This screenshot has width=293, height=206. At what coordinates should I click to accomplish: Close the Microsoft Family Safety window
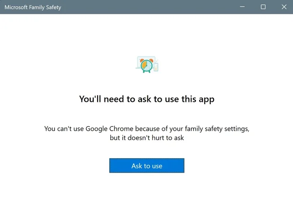[284, 7]
